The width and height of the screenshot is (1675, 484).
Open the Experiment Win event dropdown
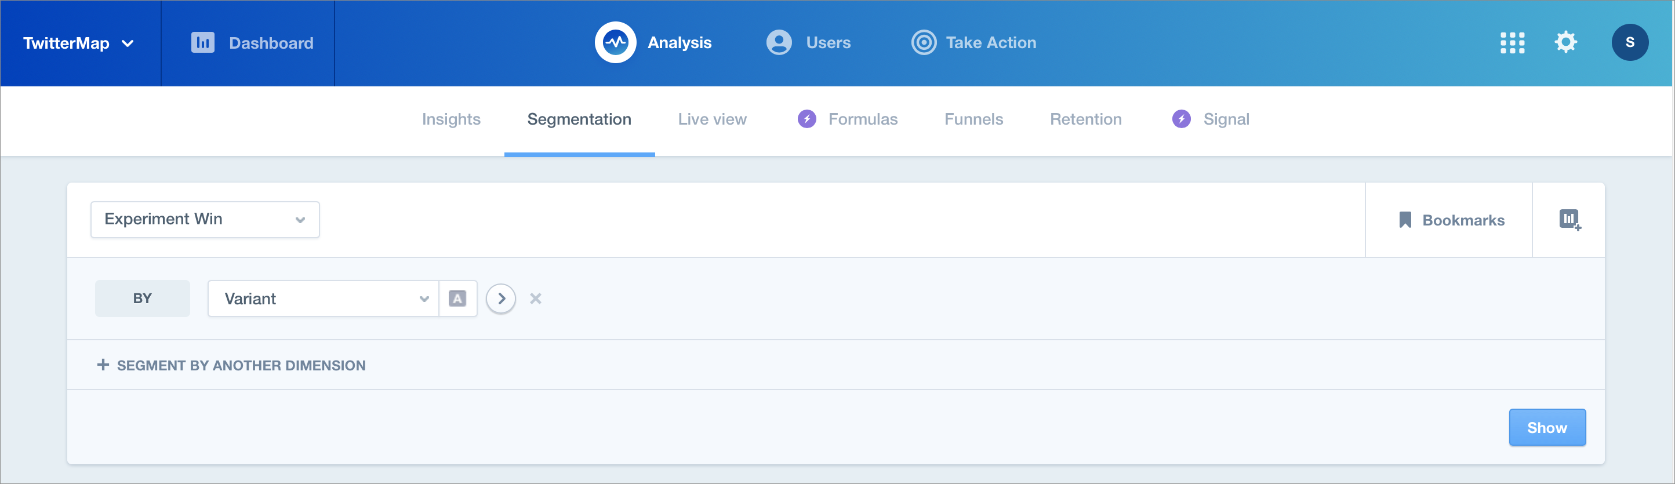click(205, 220)
